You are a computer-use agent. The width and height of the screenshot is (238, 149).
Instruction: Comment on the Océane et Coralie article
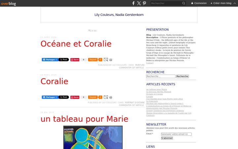131,68
